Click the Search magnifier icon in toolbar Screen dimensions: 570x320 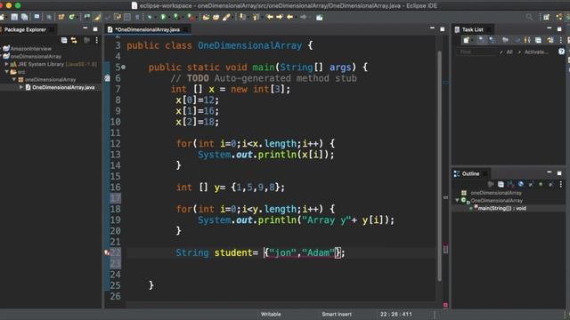[529, 17]
